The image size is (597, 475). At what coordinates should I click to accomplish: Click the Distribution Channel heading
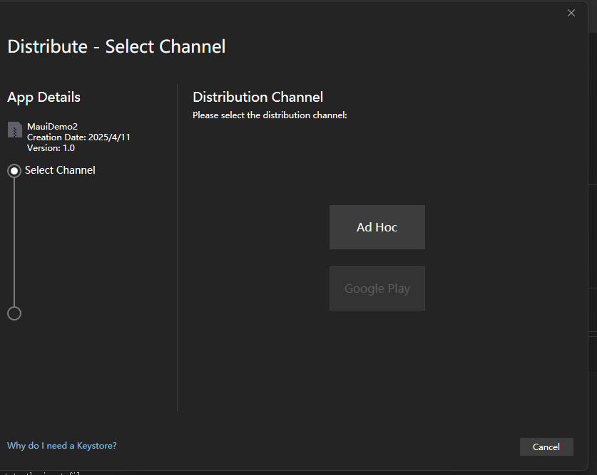click(x=257, y=97)
